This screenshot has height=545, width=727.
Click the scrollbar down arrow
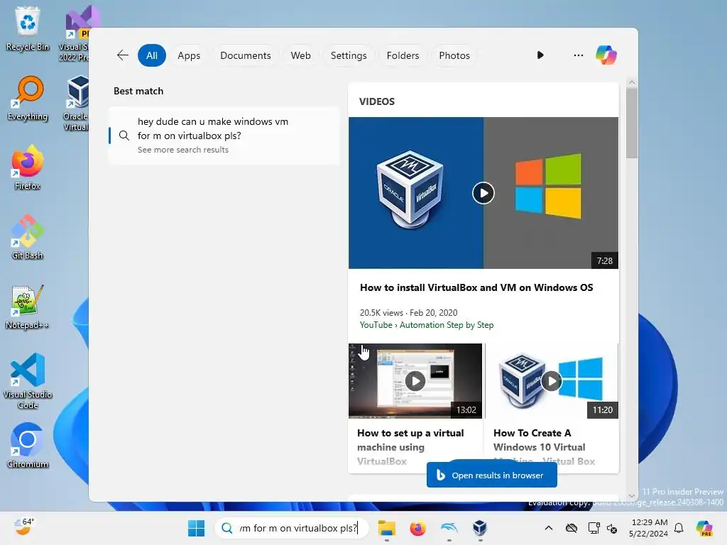click(x=631, y=496)
